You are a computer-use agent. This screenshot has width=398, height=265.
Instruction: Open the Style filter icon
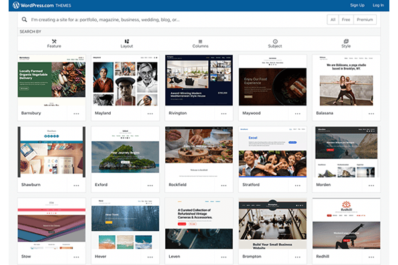tap(346, 41)
